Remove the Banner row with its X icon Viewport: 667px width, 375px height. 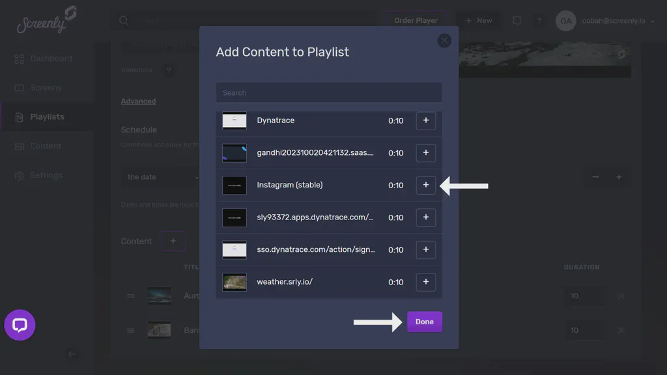tap(621, 330)
